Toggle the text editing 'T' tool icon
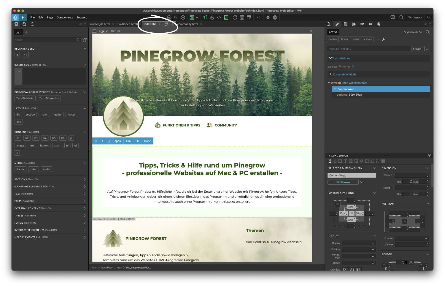This screenshot has height=286, width=445. click(205, 18)
